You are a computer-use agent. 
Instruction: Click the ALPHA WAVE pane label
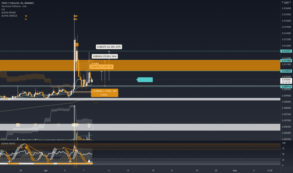point(8,143)
